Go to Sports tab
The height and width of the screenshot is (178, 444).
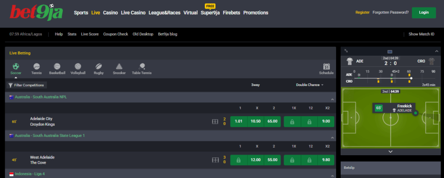(x=81, y=13)
